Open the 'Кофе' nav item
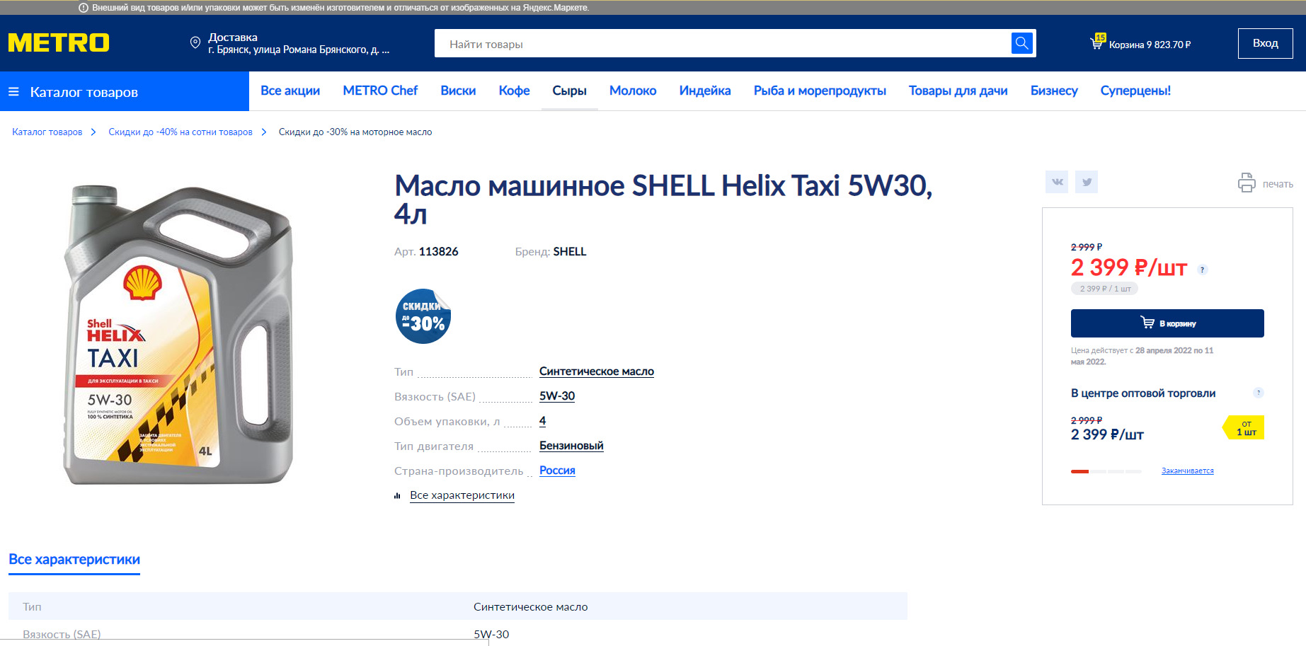The height and width of the screenshot is (646, 1306). point(514,91)
